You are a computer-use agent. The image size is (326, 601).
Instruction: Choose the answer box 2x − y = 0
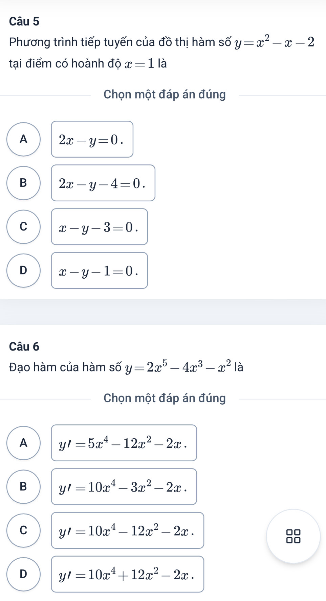click(x=92, y=139)
